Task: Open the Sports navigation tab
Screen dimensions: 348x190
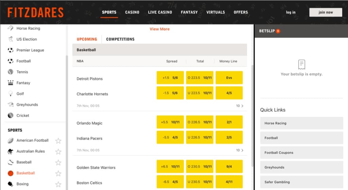Action: coord(109,13)
